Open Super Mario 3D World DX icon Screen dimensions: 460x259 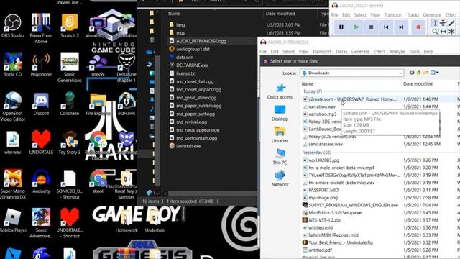[x=13, y=184]
